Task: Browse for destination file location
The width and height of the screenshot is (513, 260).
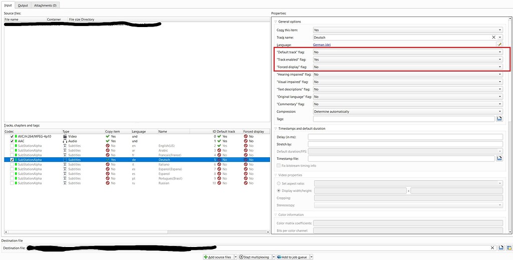Action: tap(500, 247)
